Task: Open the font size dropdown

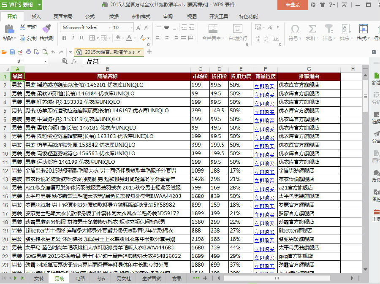Action: pyautogui.click(x=132, y=27)
